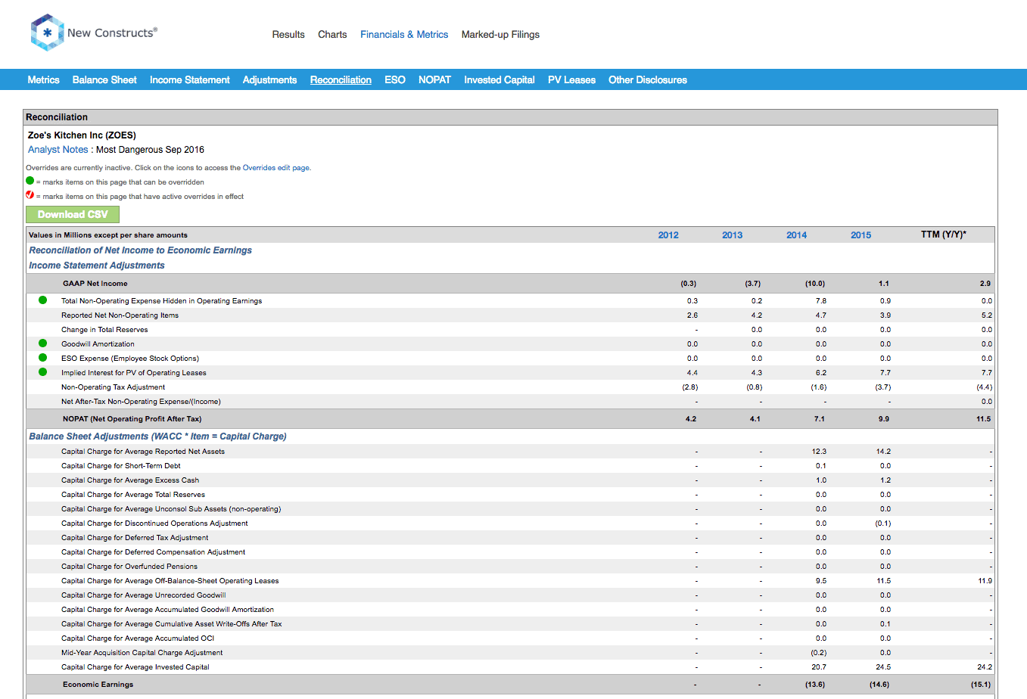Click the 2012 column header link

click(x=668, y=235)
